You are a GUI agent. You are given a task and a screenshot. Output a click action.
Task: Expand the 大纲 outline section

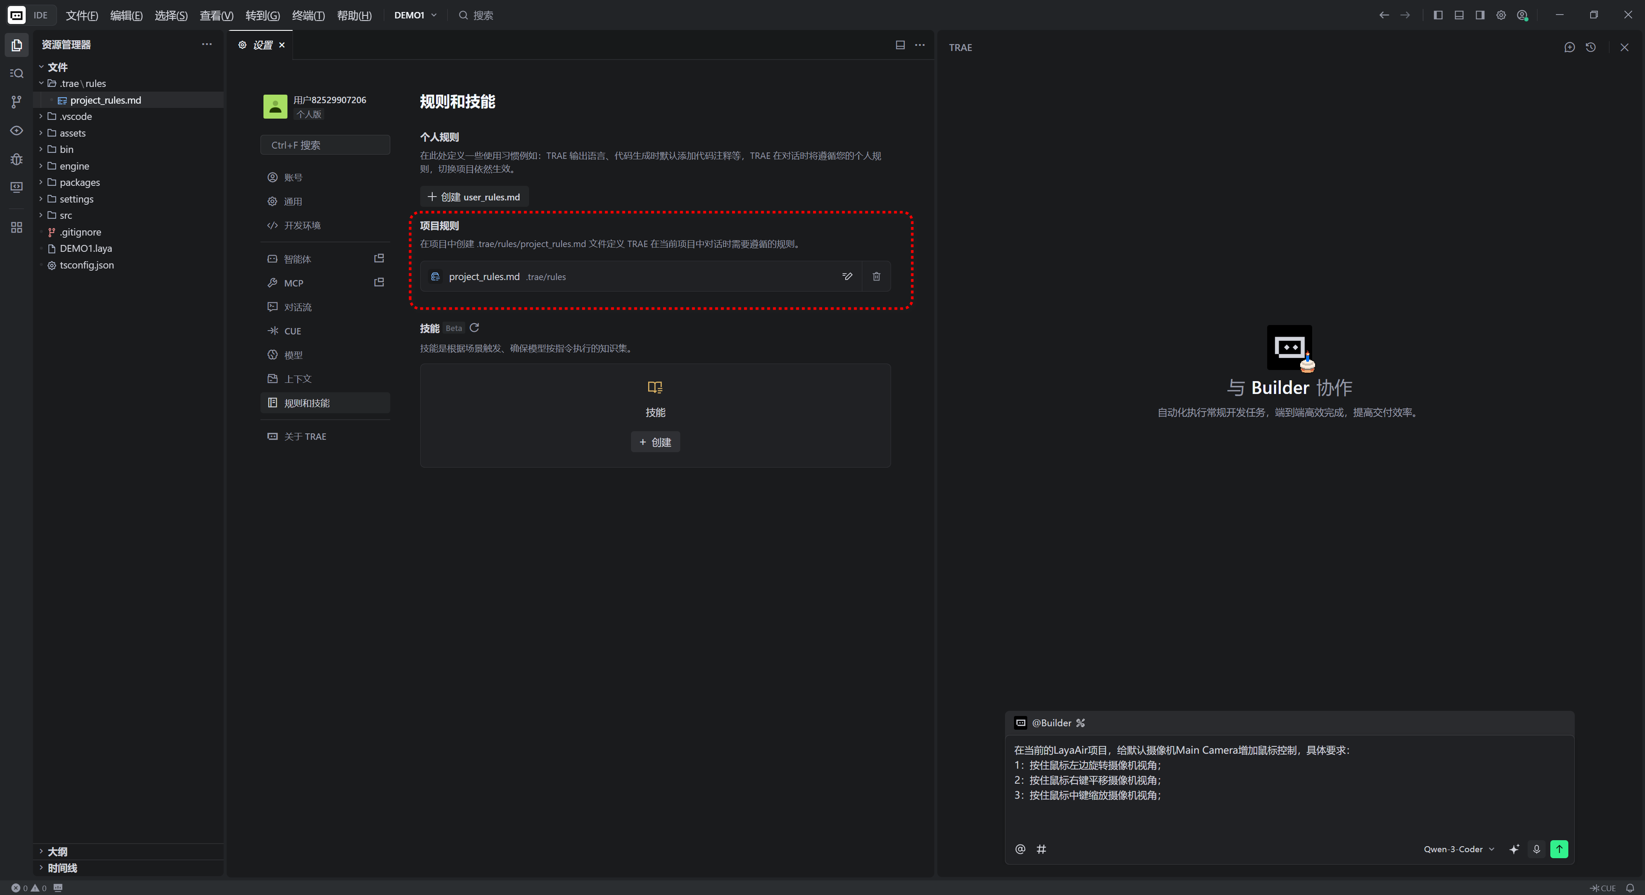tap(57, 852)
